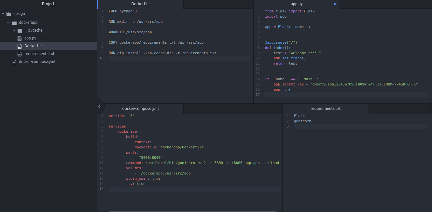Image resolution: width=432 pixels, height=212 pixels.
Task: Switch to the docker-compose.yml editor tab
Action: (140, 109)
